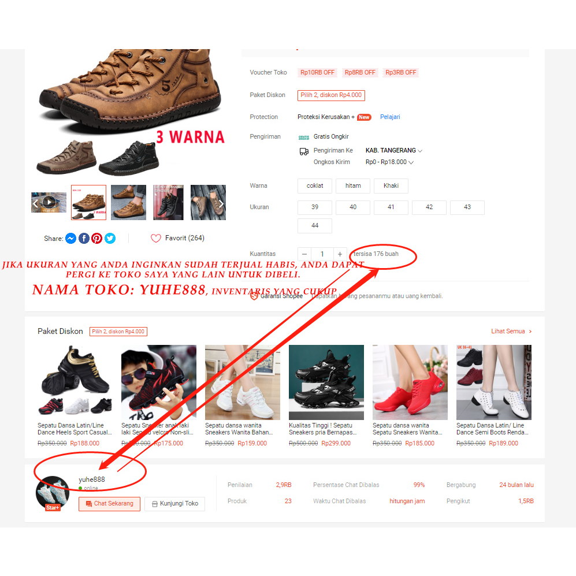Share product on Twitter icon
576x576 pixels.
[x=110, y=239]
